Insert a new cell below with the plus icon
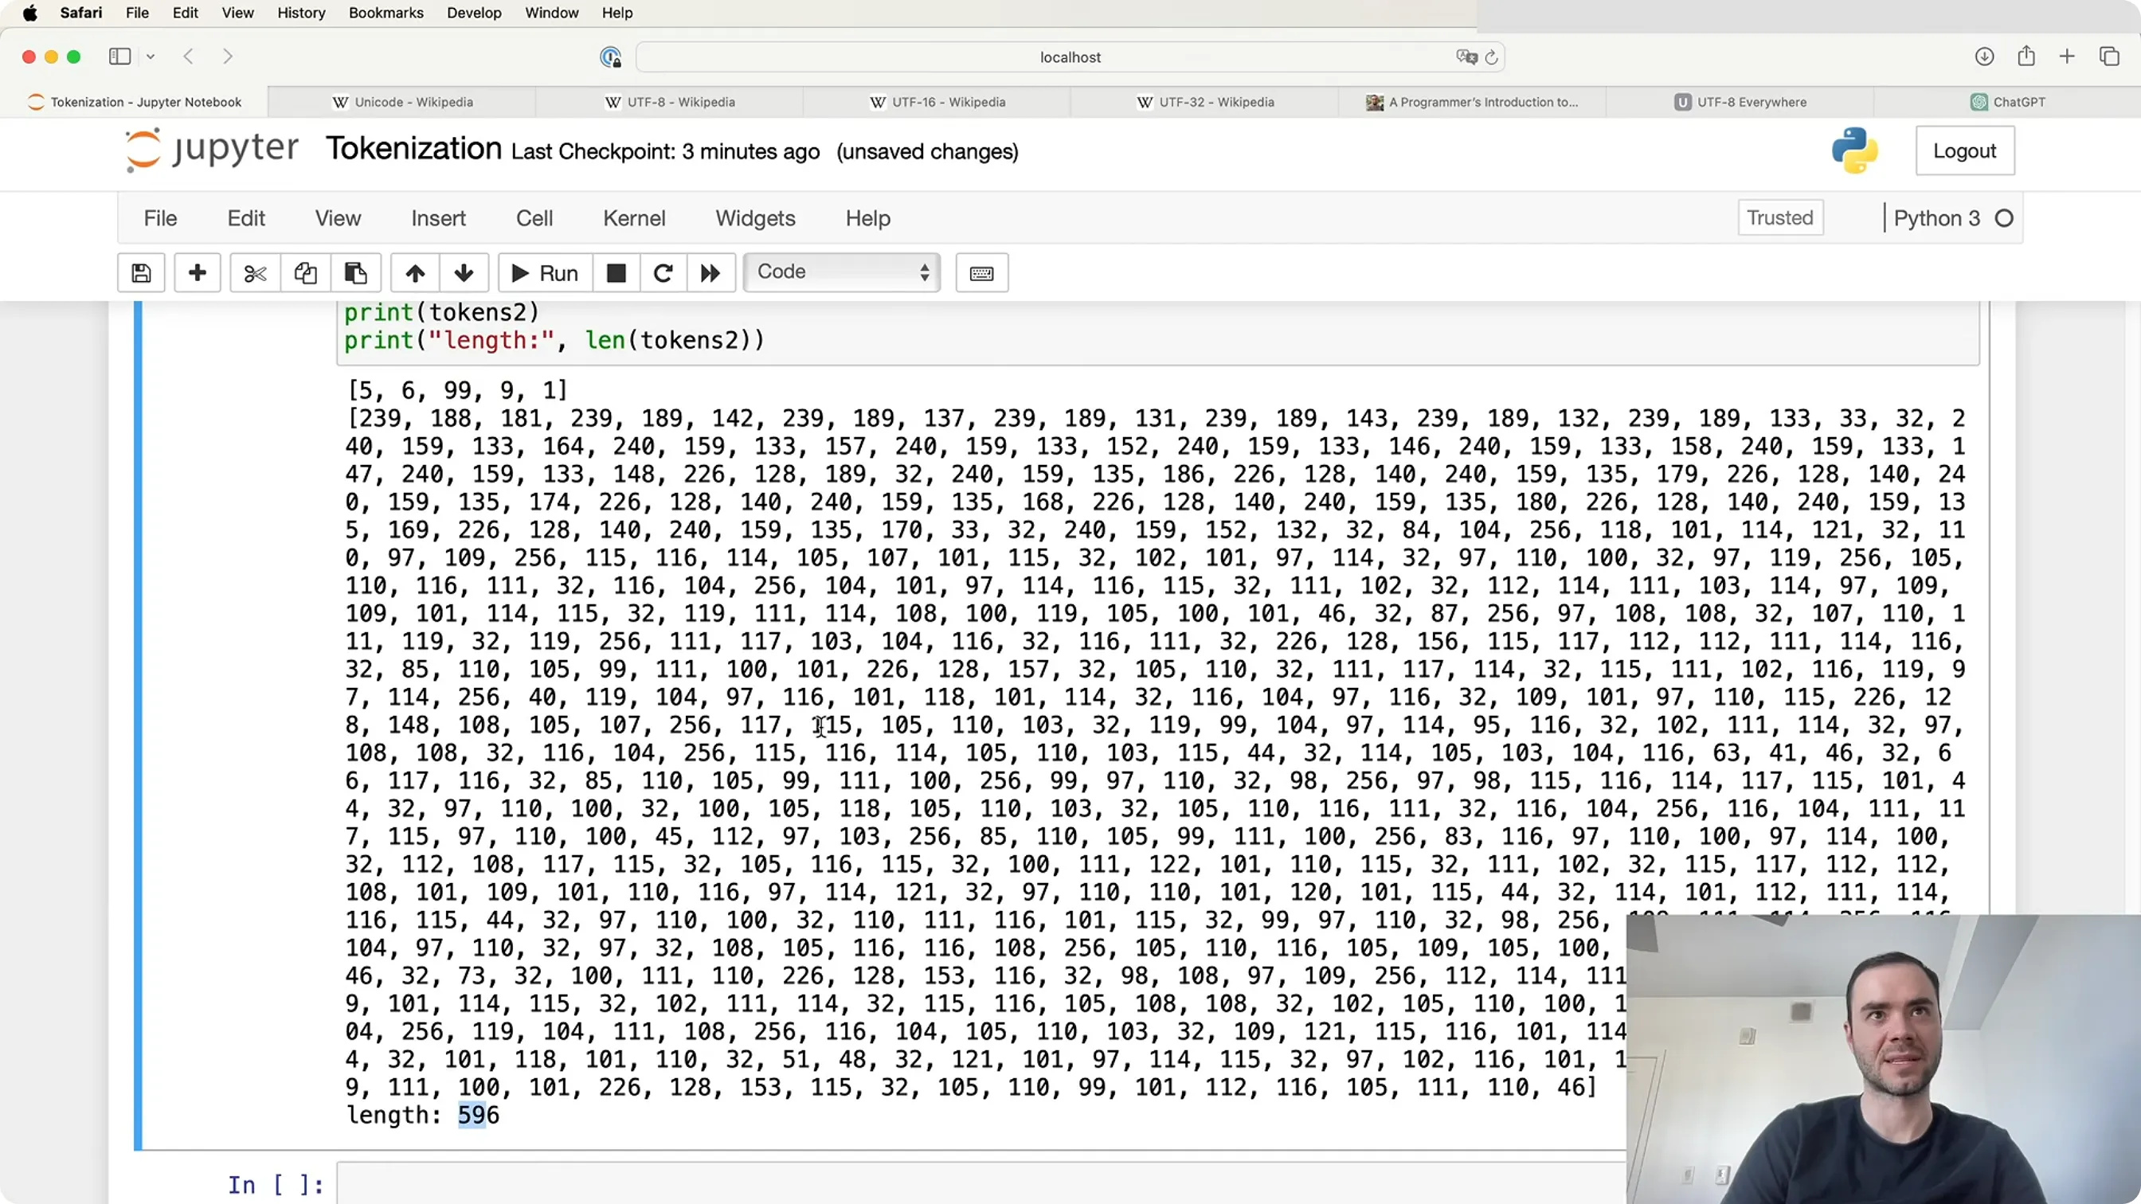This screenshot has width=2141, height=1204. [x=197, y=272]
